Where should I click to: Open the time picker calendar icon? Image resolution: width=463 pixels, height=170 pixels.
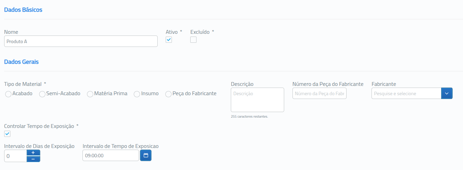click(146, 156)
